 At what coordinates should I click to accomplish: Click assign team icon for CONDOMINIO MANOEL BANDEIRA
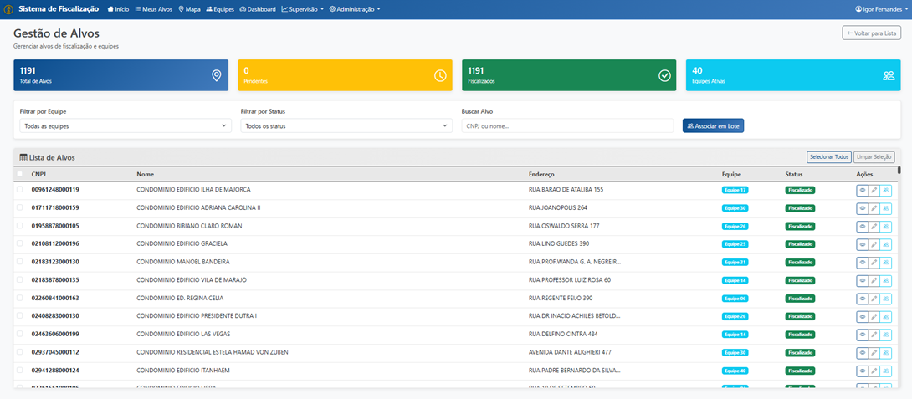(x=885, y=262)
